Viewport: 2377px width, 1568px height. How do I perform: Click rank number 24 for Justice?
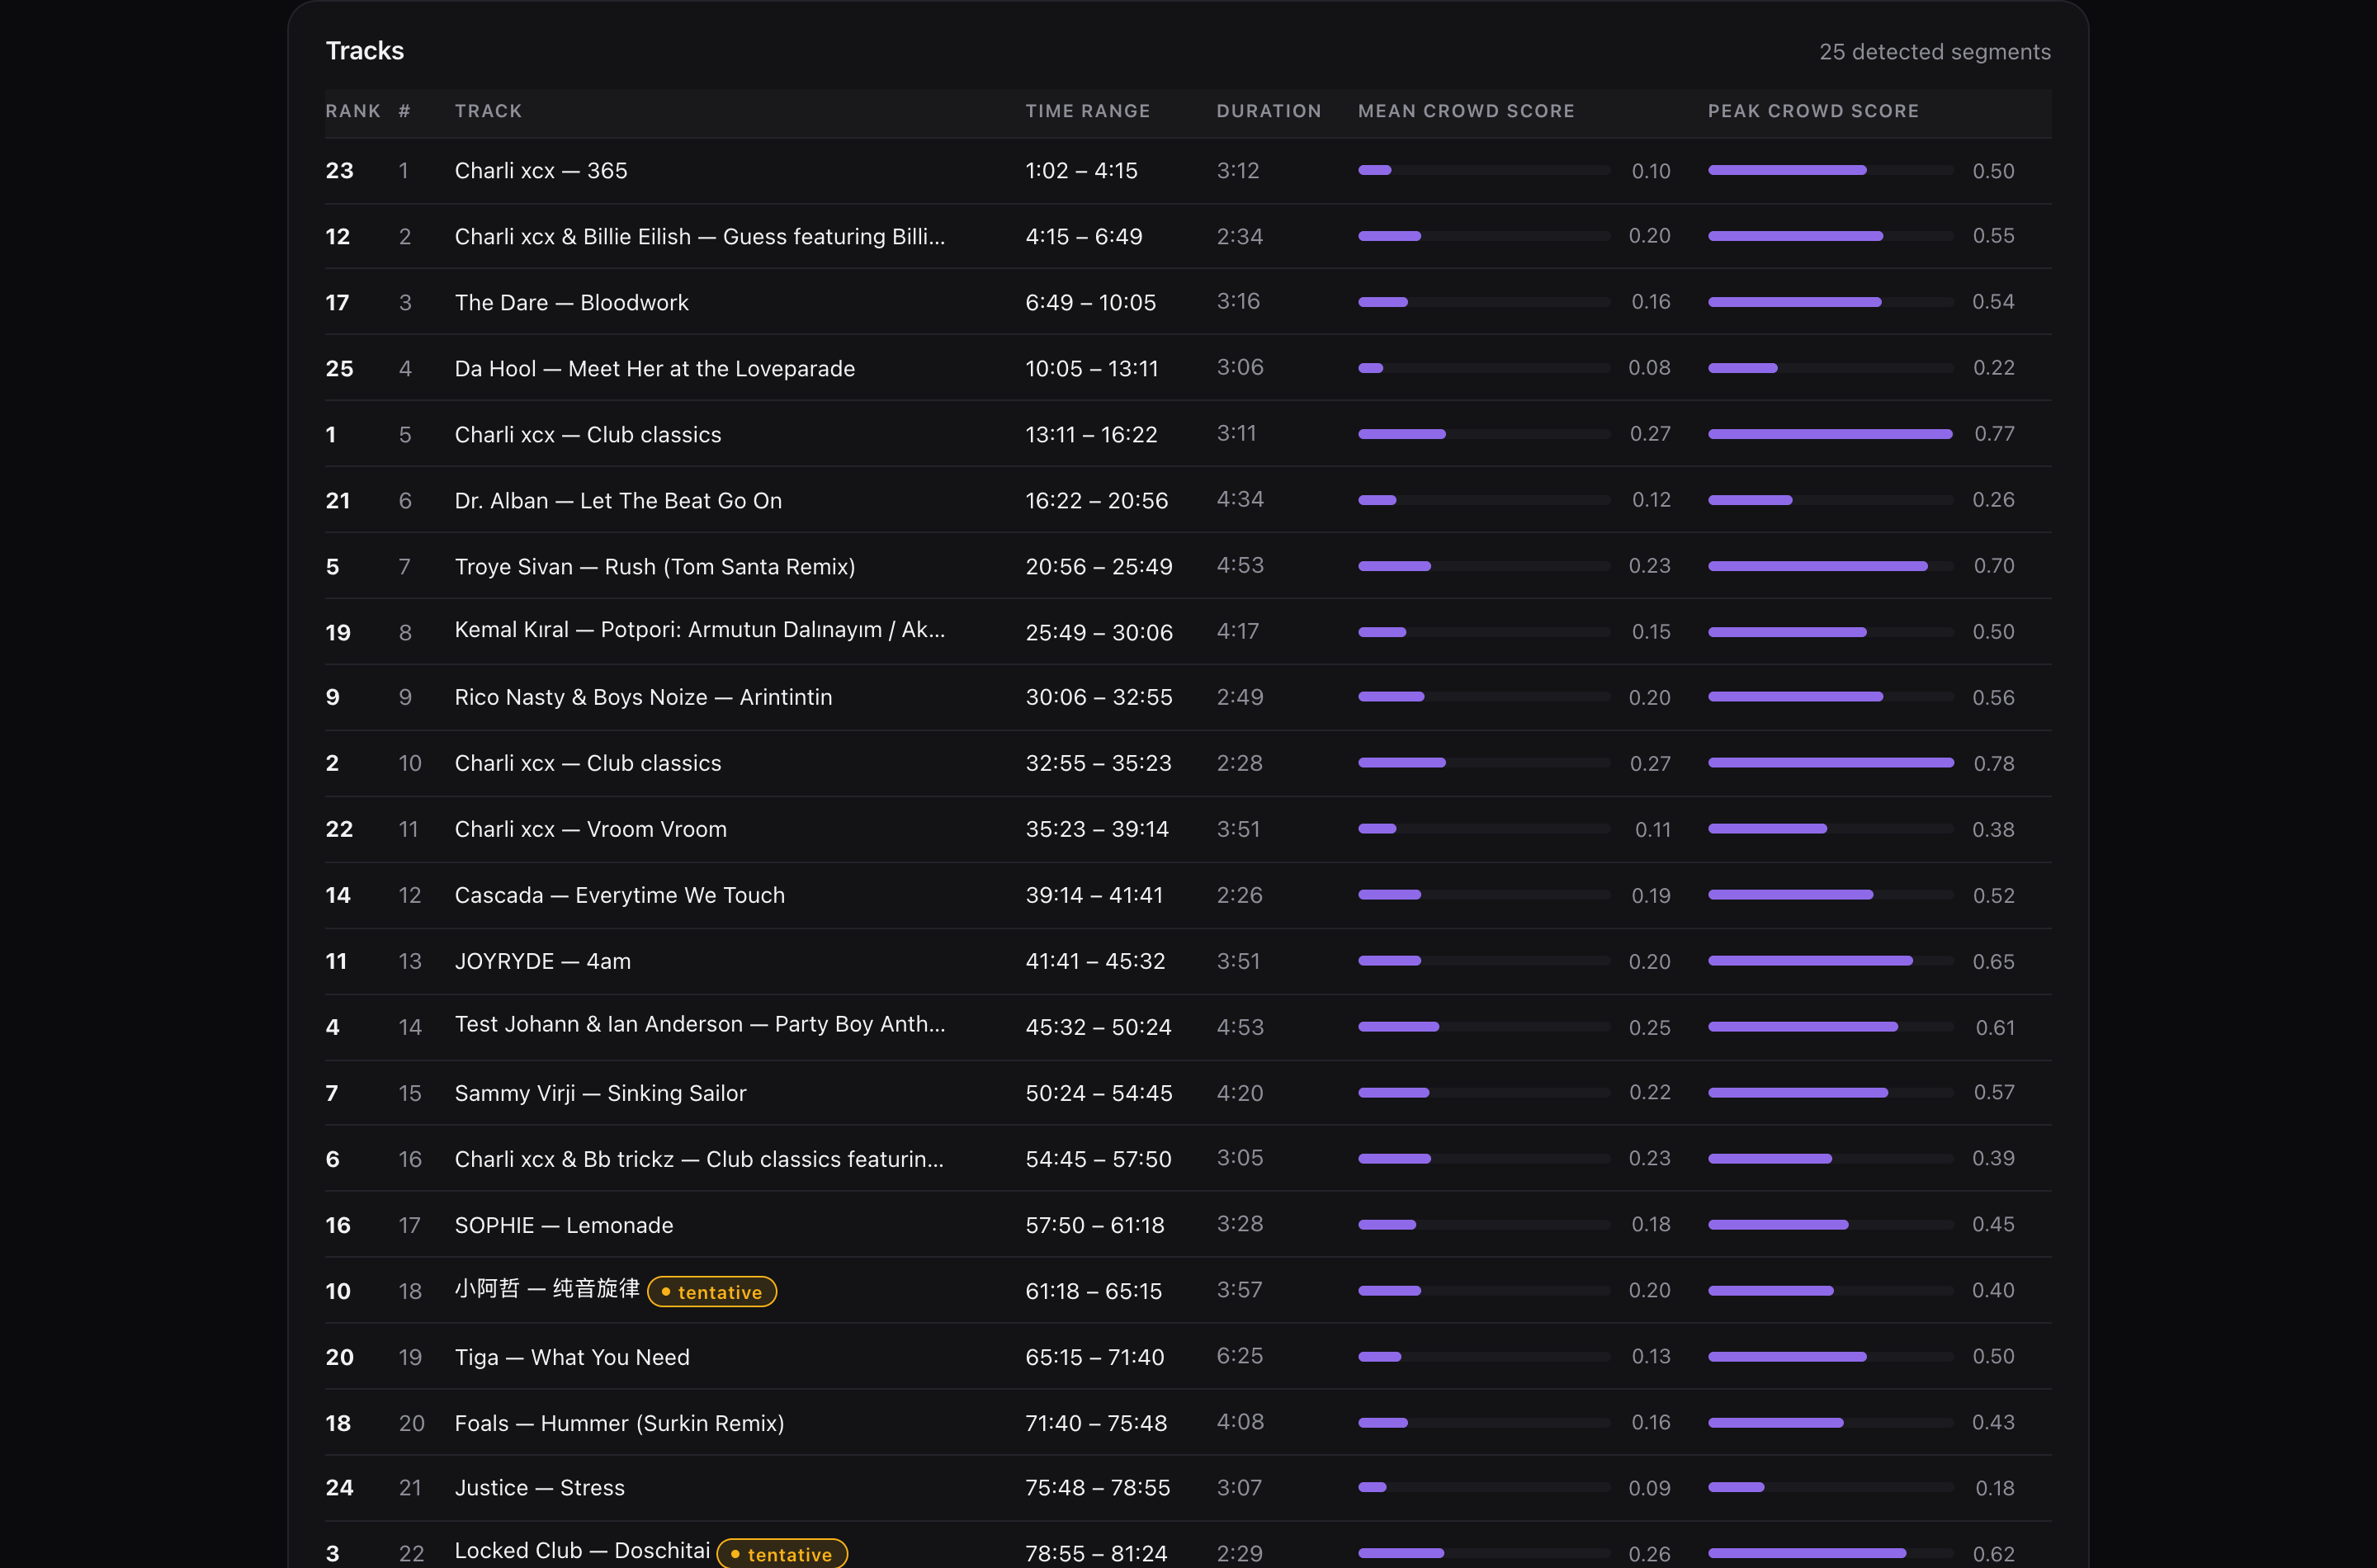339,1488
